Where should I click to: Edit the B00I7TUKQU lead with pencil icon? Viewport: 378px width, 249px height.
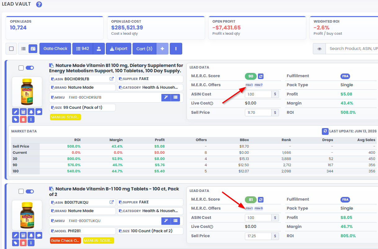pyautogui.click(x=16, y=235)
